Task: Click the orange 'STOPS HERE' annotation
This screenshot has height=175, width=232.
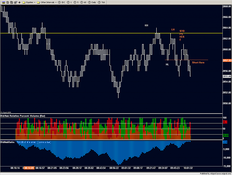Action: click(x=182, y=35)
